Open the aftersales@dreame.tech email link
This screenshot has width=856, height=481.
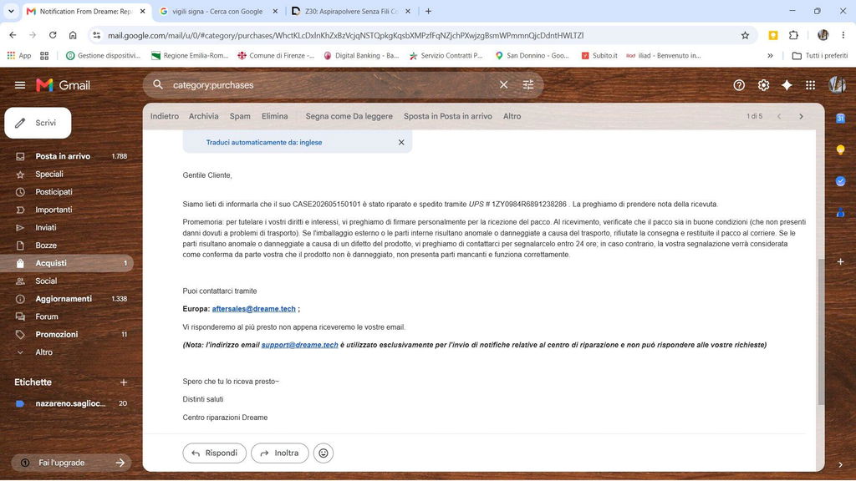click(254, 309)
